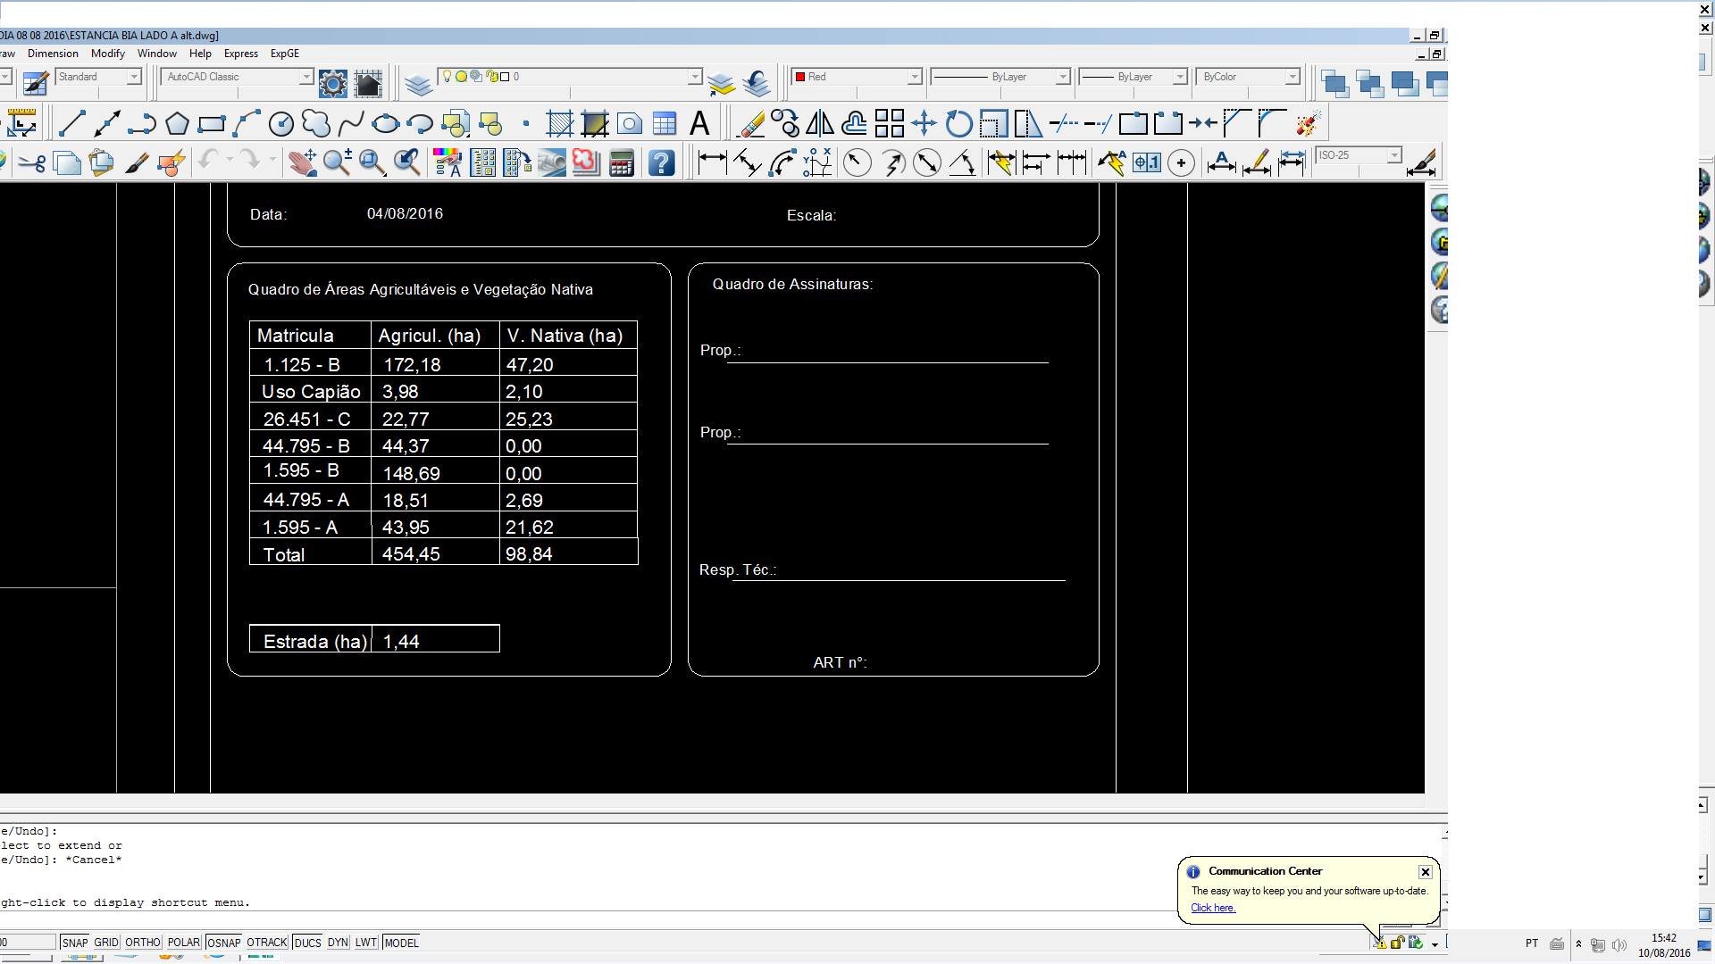This screenshot has height=964, width=1715.
Task: Open QuickCalc calculator
Action: 622,162
